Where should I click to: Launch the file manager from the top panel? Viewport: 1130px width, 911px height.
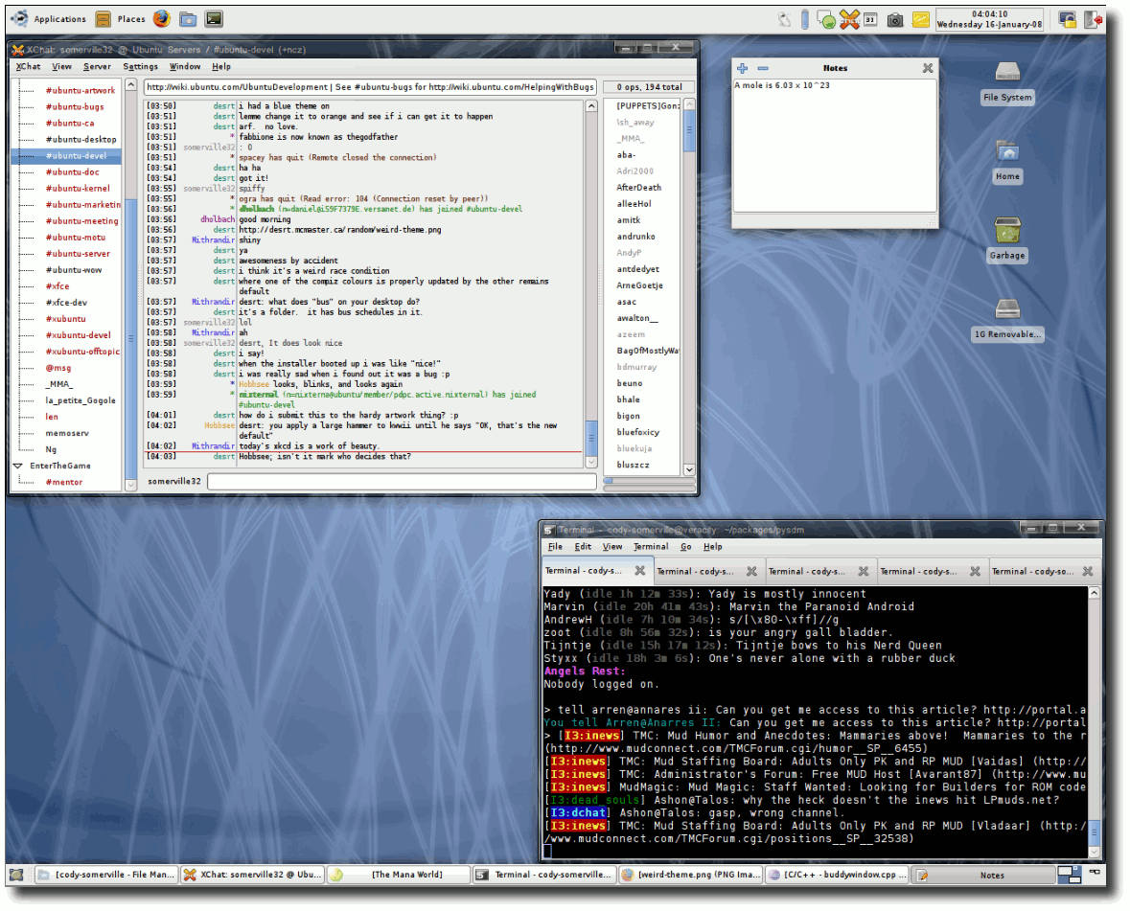pos(188,19)
